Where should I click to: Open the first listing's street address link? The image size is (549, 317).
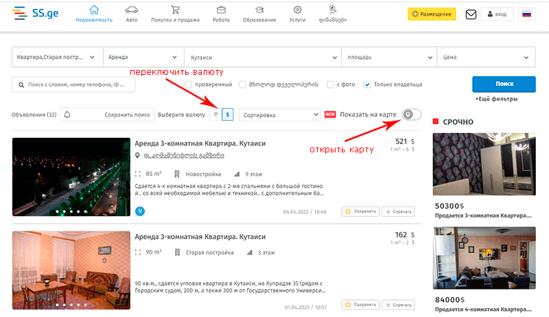pyautogui.click(x=184, y=155)
